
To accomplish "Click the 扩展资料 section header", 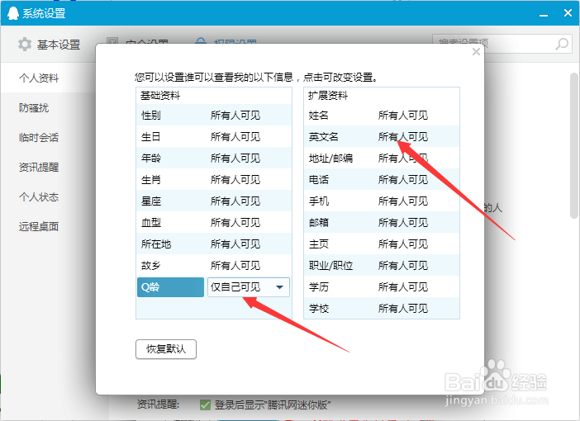I will tap(328, 96).
